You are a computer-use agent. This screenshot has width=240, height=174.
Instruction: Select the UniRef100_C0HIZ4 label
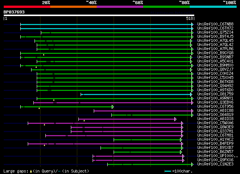pos(215,74)
